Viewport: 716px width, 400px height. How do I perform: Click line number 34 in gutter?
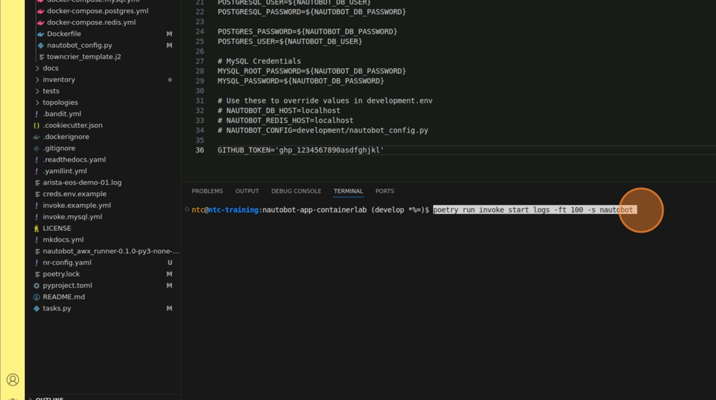(199, 130)
